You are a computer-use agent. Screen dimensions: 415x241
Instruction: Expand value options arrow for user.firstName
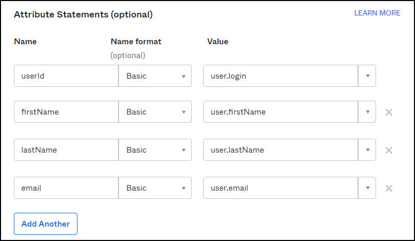click(x=367, y=112)
